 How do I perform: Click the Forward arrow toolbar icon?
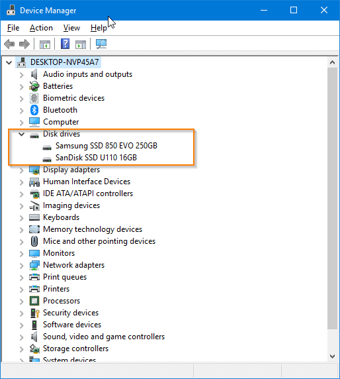24,44
